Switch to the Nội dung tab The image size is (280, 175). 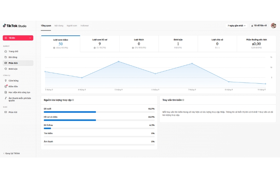pyautogui.click(x=59, y=26)
